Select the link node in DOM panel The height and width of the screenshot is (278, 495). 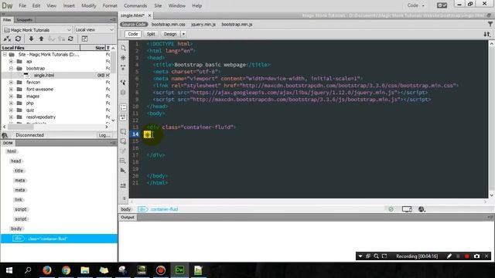click(19, 199)
